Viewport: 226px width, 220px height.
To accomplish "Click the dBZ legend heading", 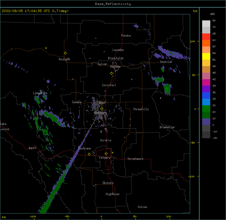I will click(212, 14).
